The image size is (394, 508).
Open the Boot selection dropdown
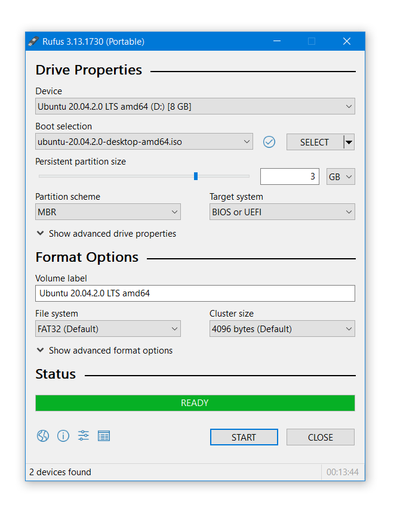point(144,141)
